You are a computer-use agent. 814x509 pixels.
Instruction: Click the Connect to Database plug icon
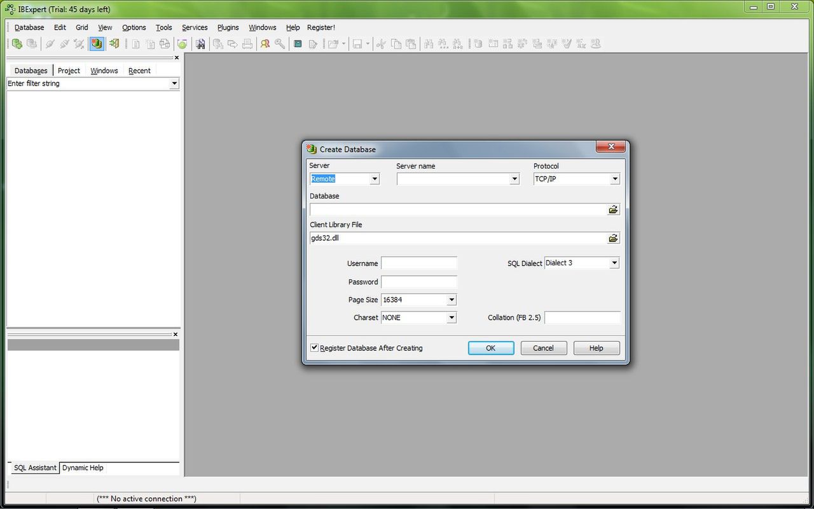[49, 44]
